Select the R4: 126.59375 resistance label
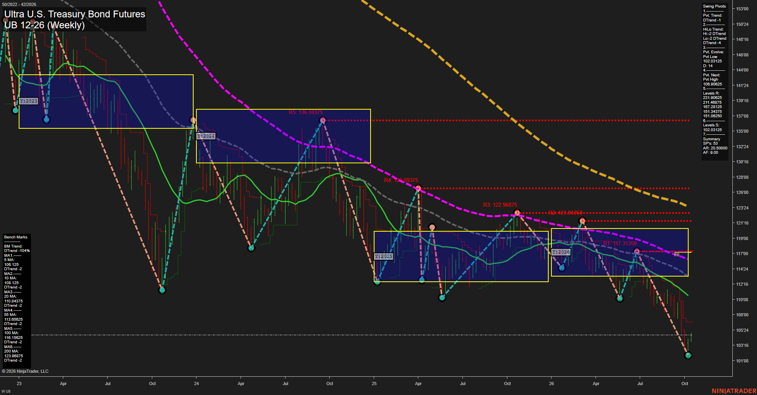 pyautogui.click(x=401, y=180)
